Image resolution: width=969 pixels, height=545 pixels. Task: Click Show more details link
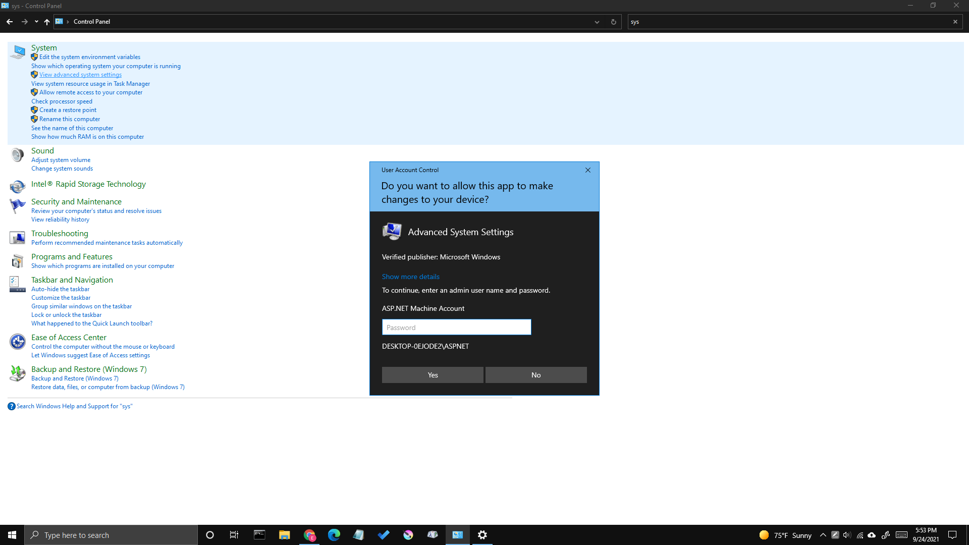pos(410,277)
